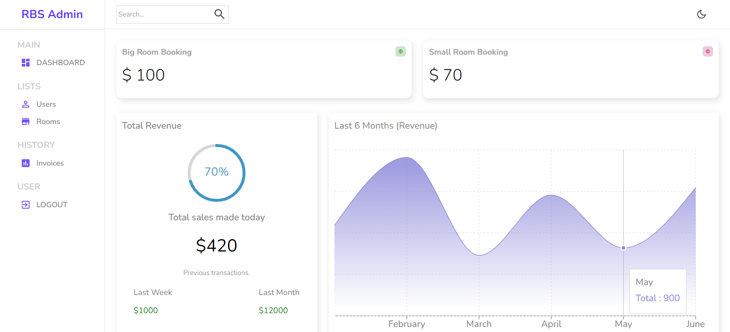Open the Users list label
Viewport: 730px width, 332px height.
click(x=46, y=104)
